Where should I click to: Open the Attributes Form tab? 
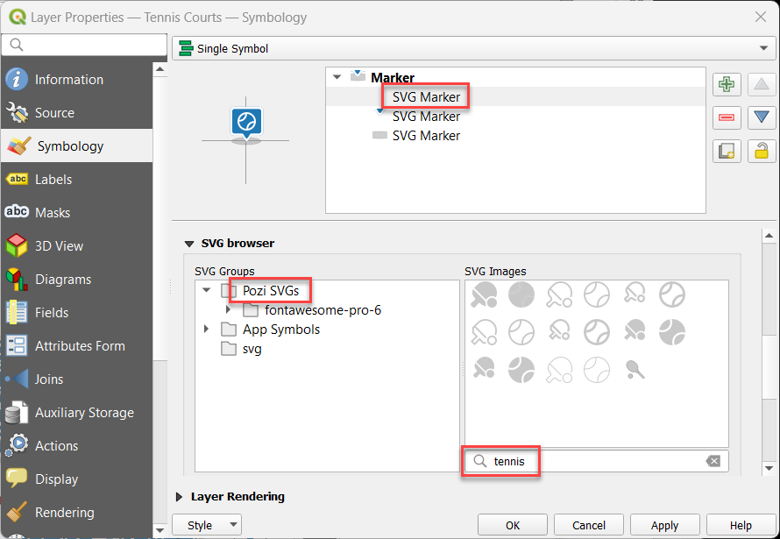(79, 346)
